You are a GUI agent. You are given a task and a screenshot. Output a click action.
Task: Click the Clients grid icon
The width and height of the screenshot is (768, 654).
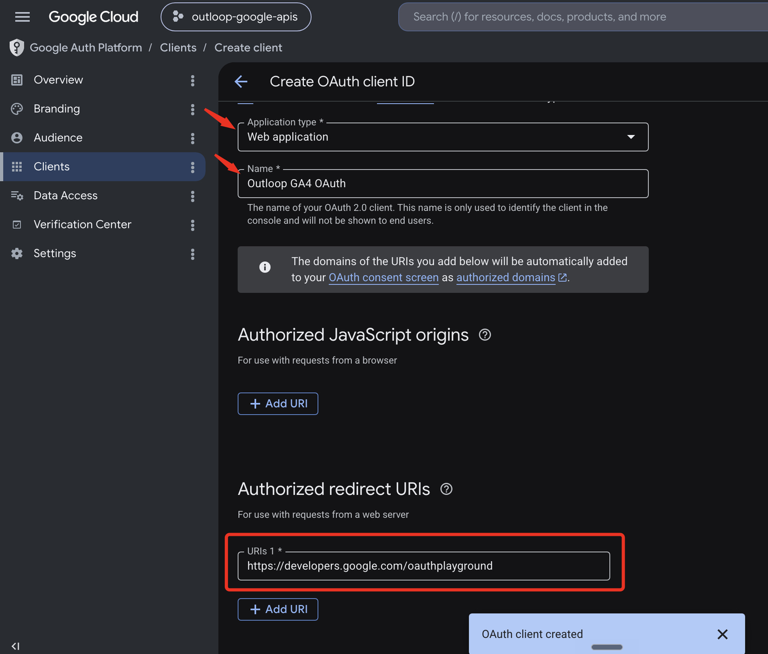(17, 167)
